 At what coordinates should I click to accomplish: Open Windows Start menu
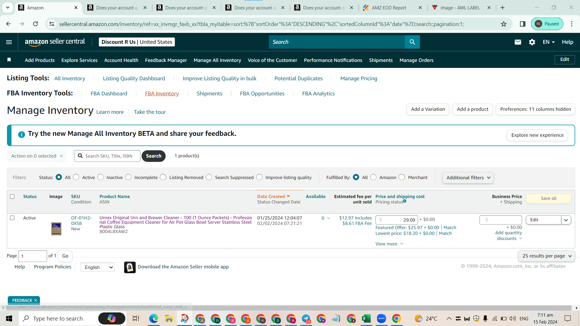click(x=9, y=318)
